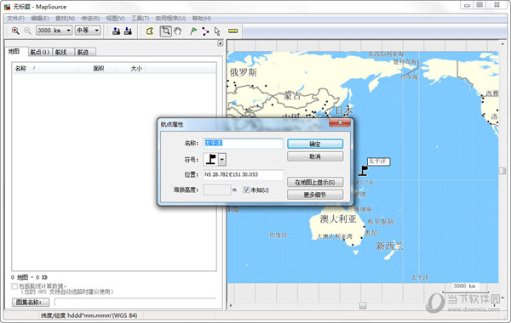The image size is (511, 323).
Task: Toggle the 包括航线计算数据 checkbox
Action: (x=14, y=286)
